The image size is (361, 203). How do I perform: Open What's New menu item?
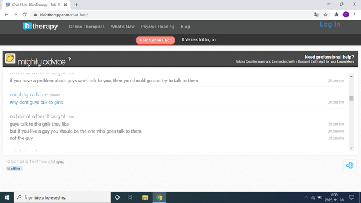pyautogui.click(x=123, y=27)
